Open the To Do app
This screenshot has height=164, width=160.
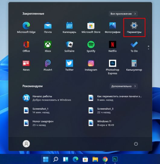(x=134, y=47)
